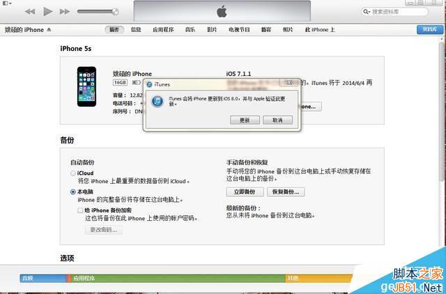Select the 摘要 summary tab
This screenshot has height=294, width=446.
[x=114, y=29]
